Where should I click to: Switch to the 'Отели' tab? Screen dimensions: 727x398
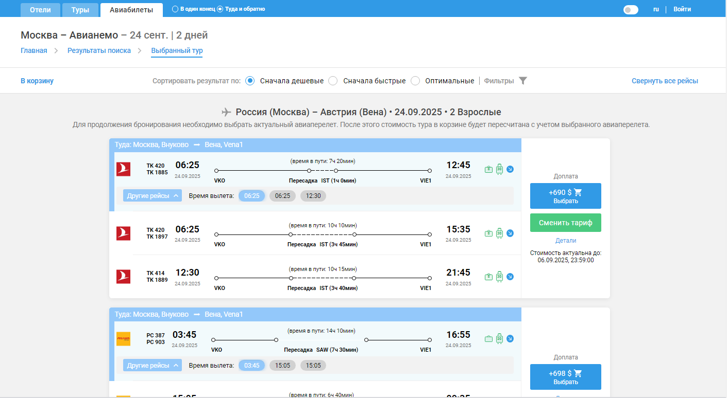click(x=40, y=10)
